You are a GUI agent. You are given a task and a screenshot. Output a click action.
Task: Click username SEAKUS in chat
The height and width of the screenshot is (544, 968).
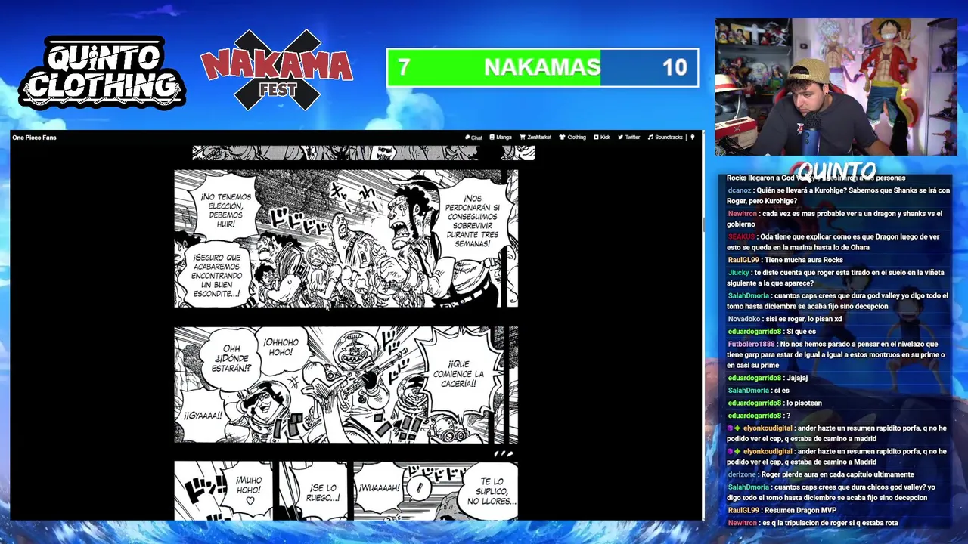click(741, 237)
